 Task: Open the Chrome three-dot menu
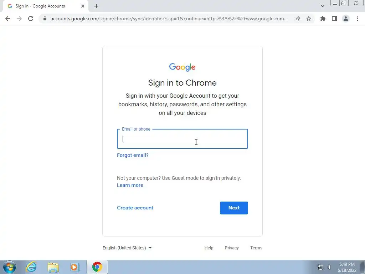tap(357, 19)
